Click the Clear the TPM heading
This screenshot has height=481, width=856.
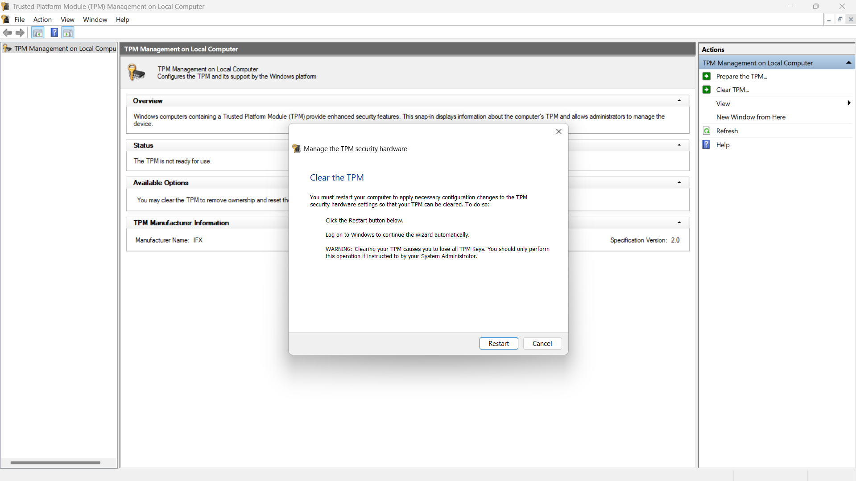337,177
